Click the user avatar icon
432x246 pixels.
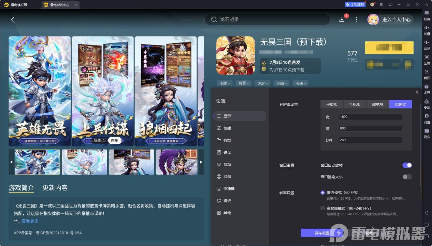[x=373, y=19]
